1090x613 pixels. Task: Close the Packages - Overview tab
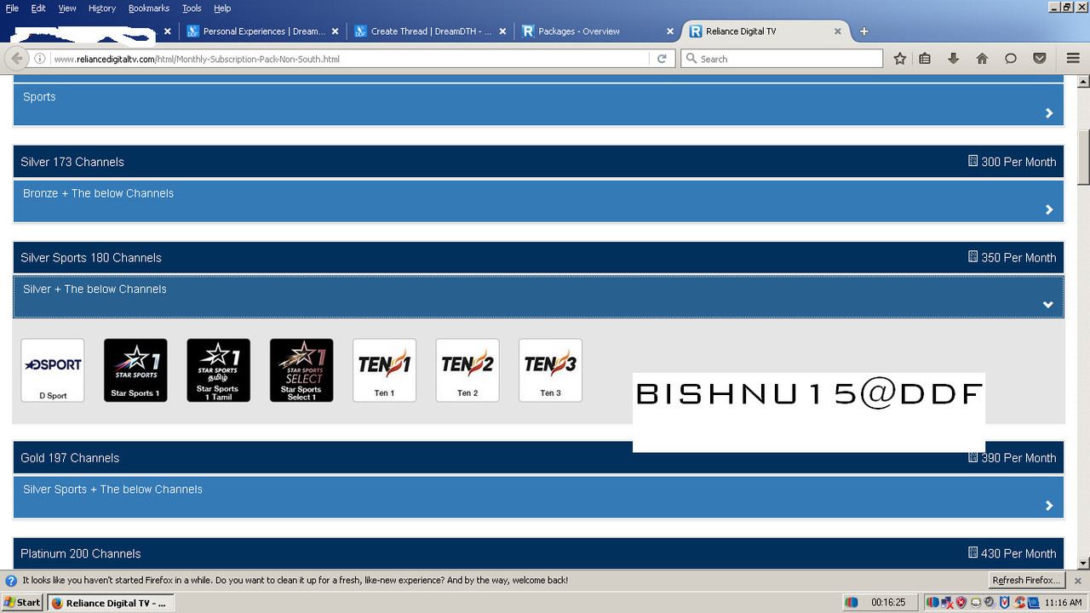coord(670,32)
